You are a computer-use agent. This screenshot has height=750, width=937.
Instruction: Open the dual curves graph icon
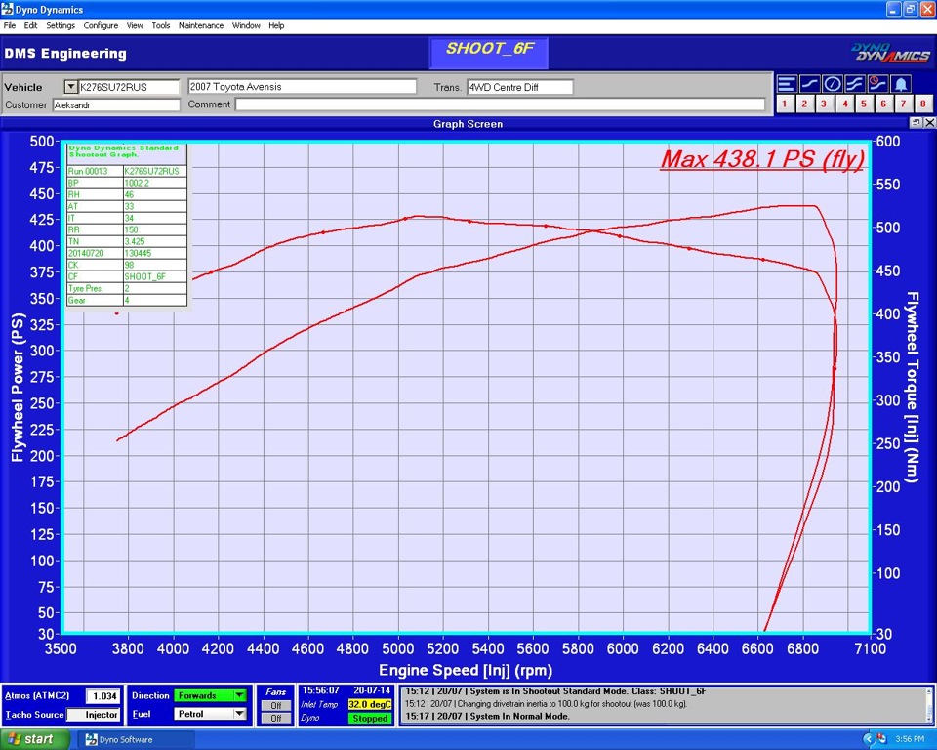coord(853,83)
